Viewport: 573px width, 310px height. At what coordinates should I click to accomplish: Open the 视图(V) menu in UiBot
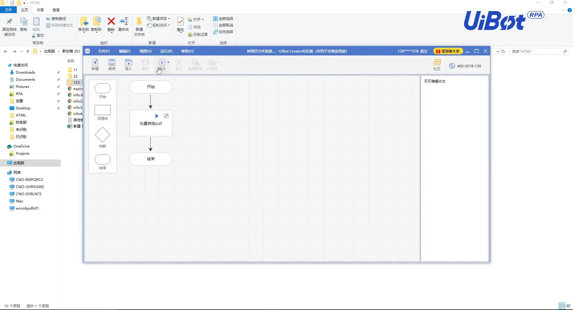click(146, 51)
